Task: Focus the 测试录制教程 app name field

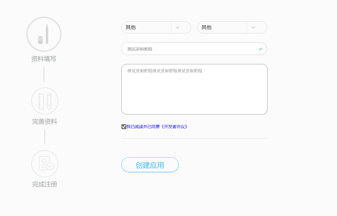Action: 190,49
